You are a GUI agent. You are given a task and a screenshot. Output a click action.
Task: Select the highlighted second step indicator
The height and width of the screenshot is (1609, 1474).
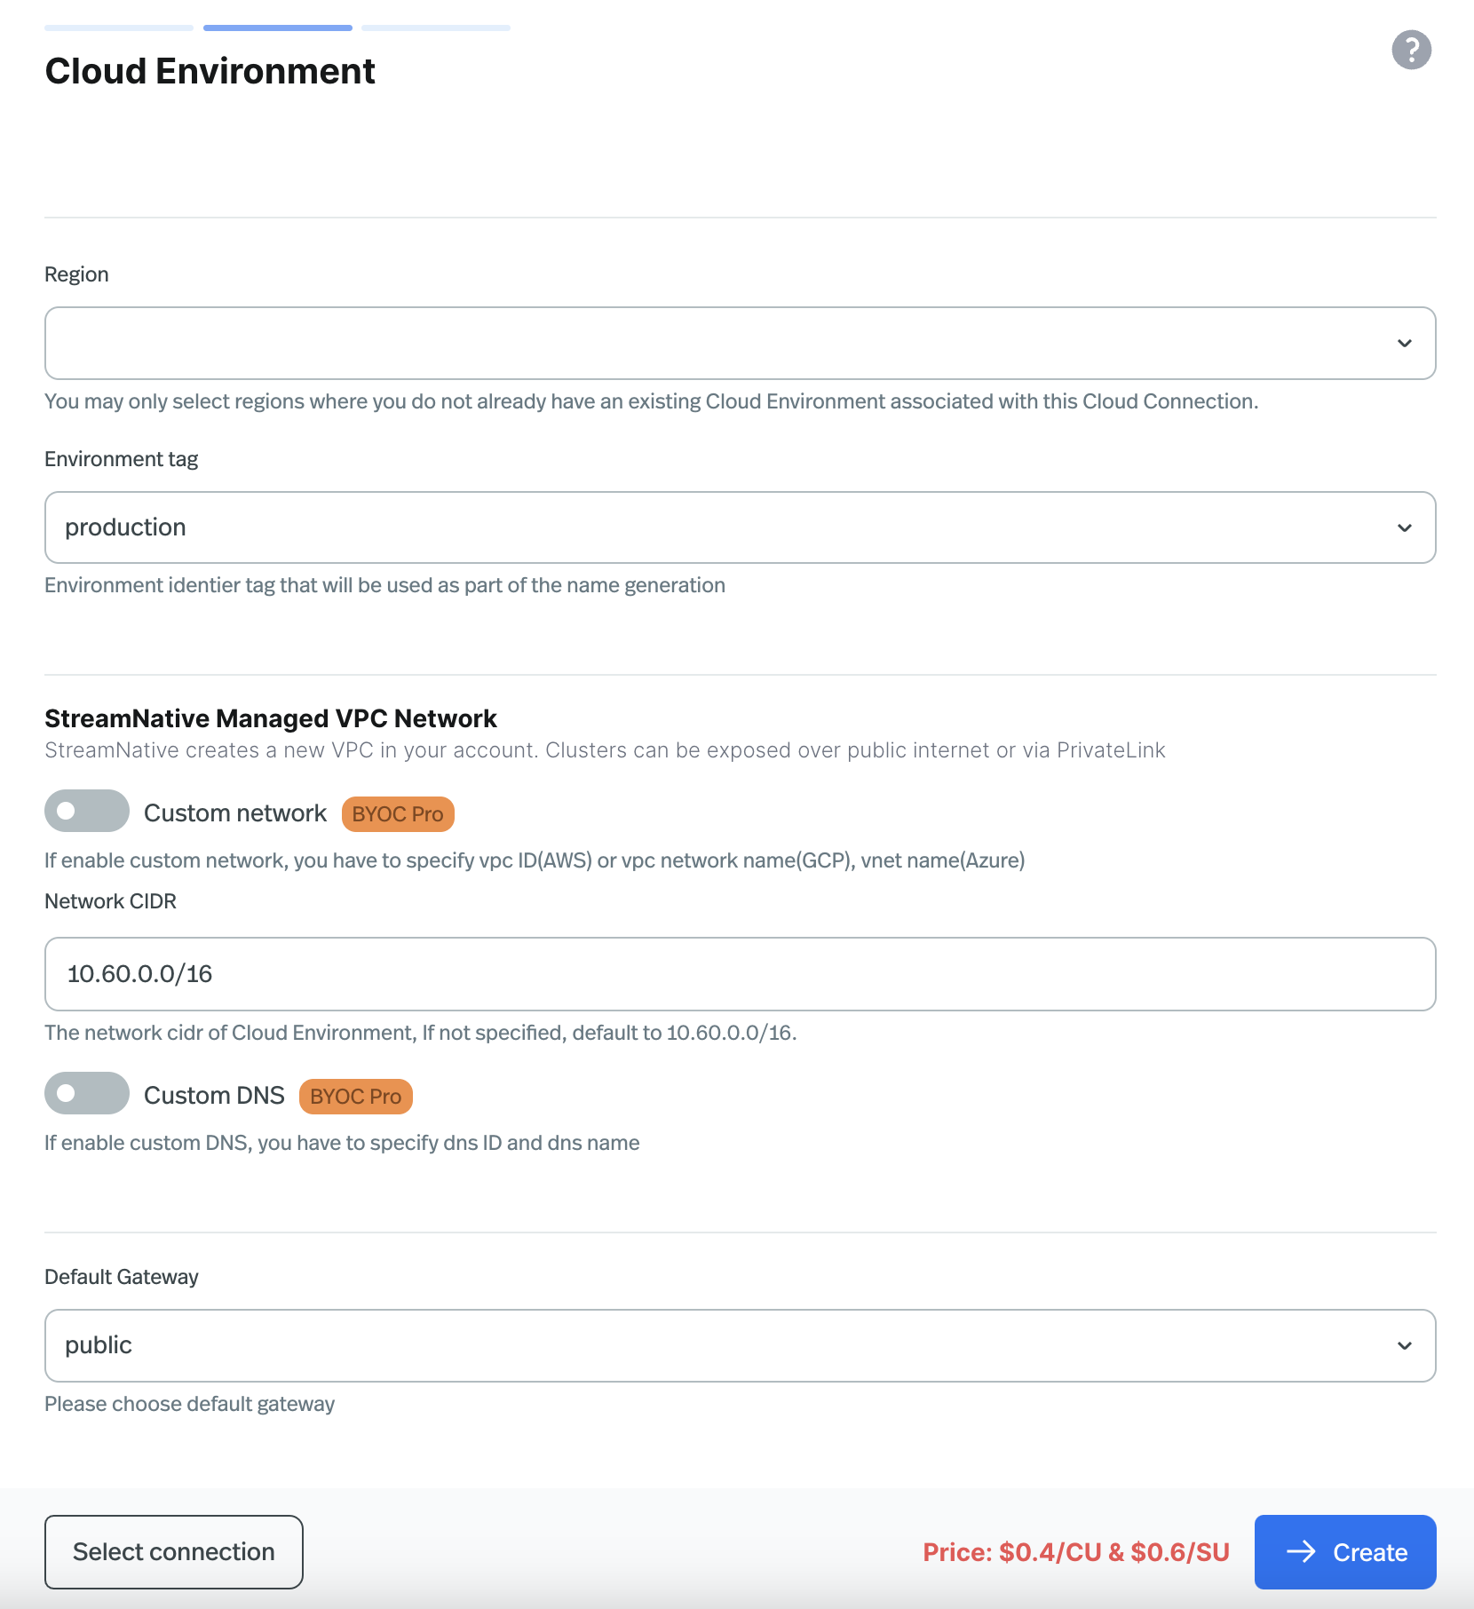pyautogui.click(x=277, y=28)
